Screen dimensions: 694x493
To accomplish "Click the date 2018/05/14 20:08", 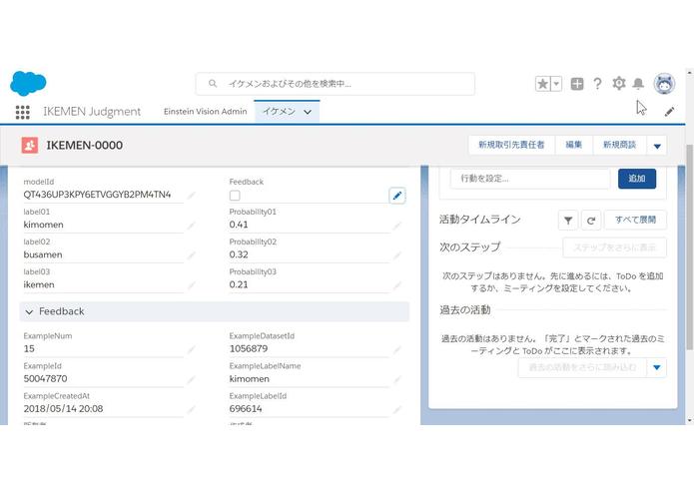I will [63, 409].
